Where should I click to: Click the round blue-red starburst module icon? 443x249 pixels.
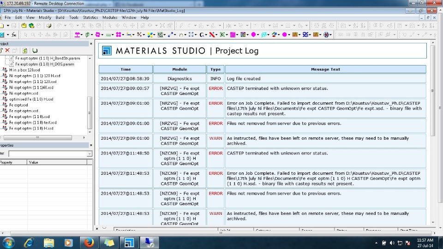(x=326, y=35)
